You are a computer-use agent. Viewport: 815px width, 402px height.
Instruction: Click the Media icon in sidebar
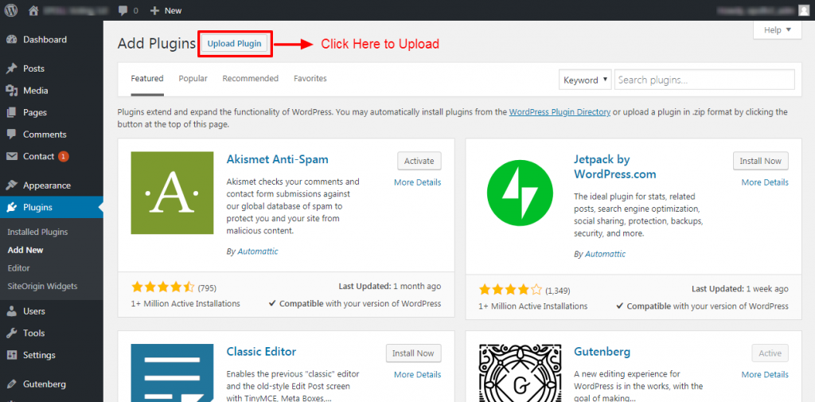coord(11,91)
